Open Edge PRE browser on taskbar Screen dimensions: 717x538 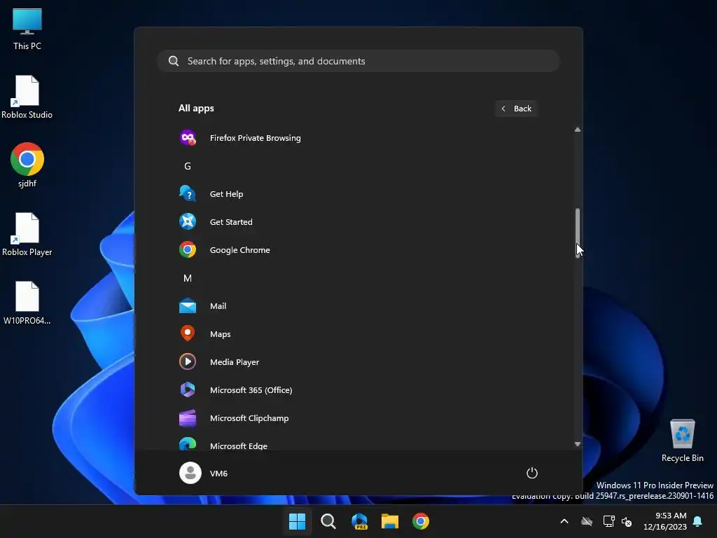[x=359, y=521]
